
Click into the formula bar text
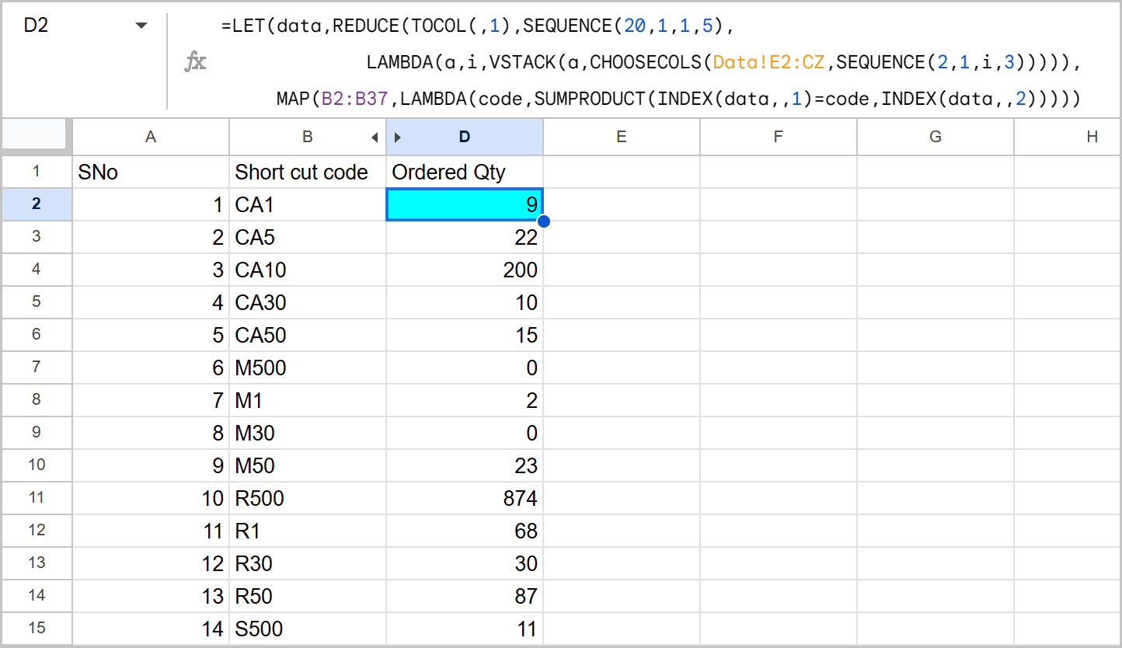click(650, 62)
